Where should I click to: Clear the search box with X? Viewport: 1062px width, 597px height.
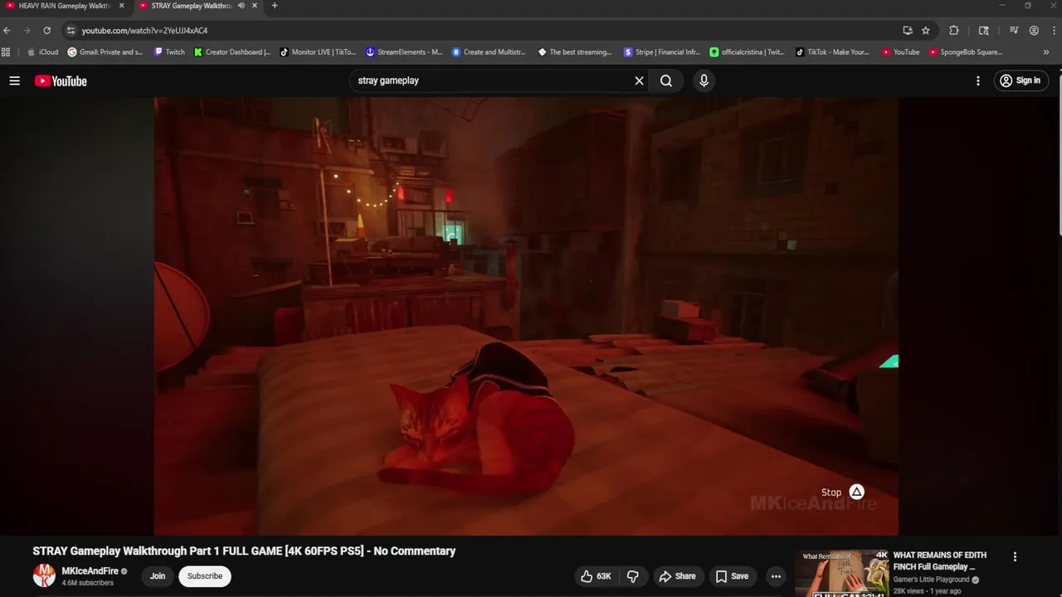639,80
